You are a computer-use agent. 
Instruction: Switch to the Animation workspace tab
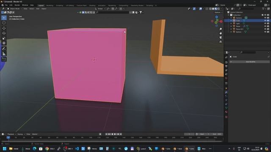(102, 5)
